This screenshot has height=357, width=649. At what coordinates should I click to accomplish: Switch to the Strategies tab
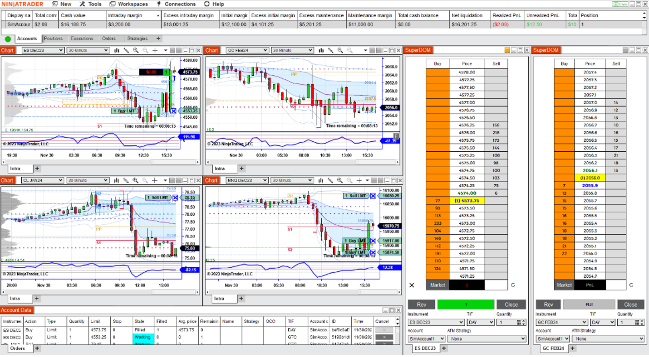coord(138,39)
